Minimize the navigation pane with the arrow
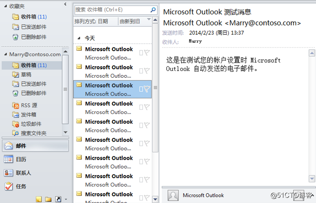 65,4
